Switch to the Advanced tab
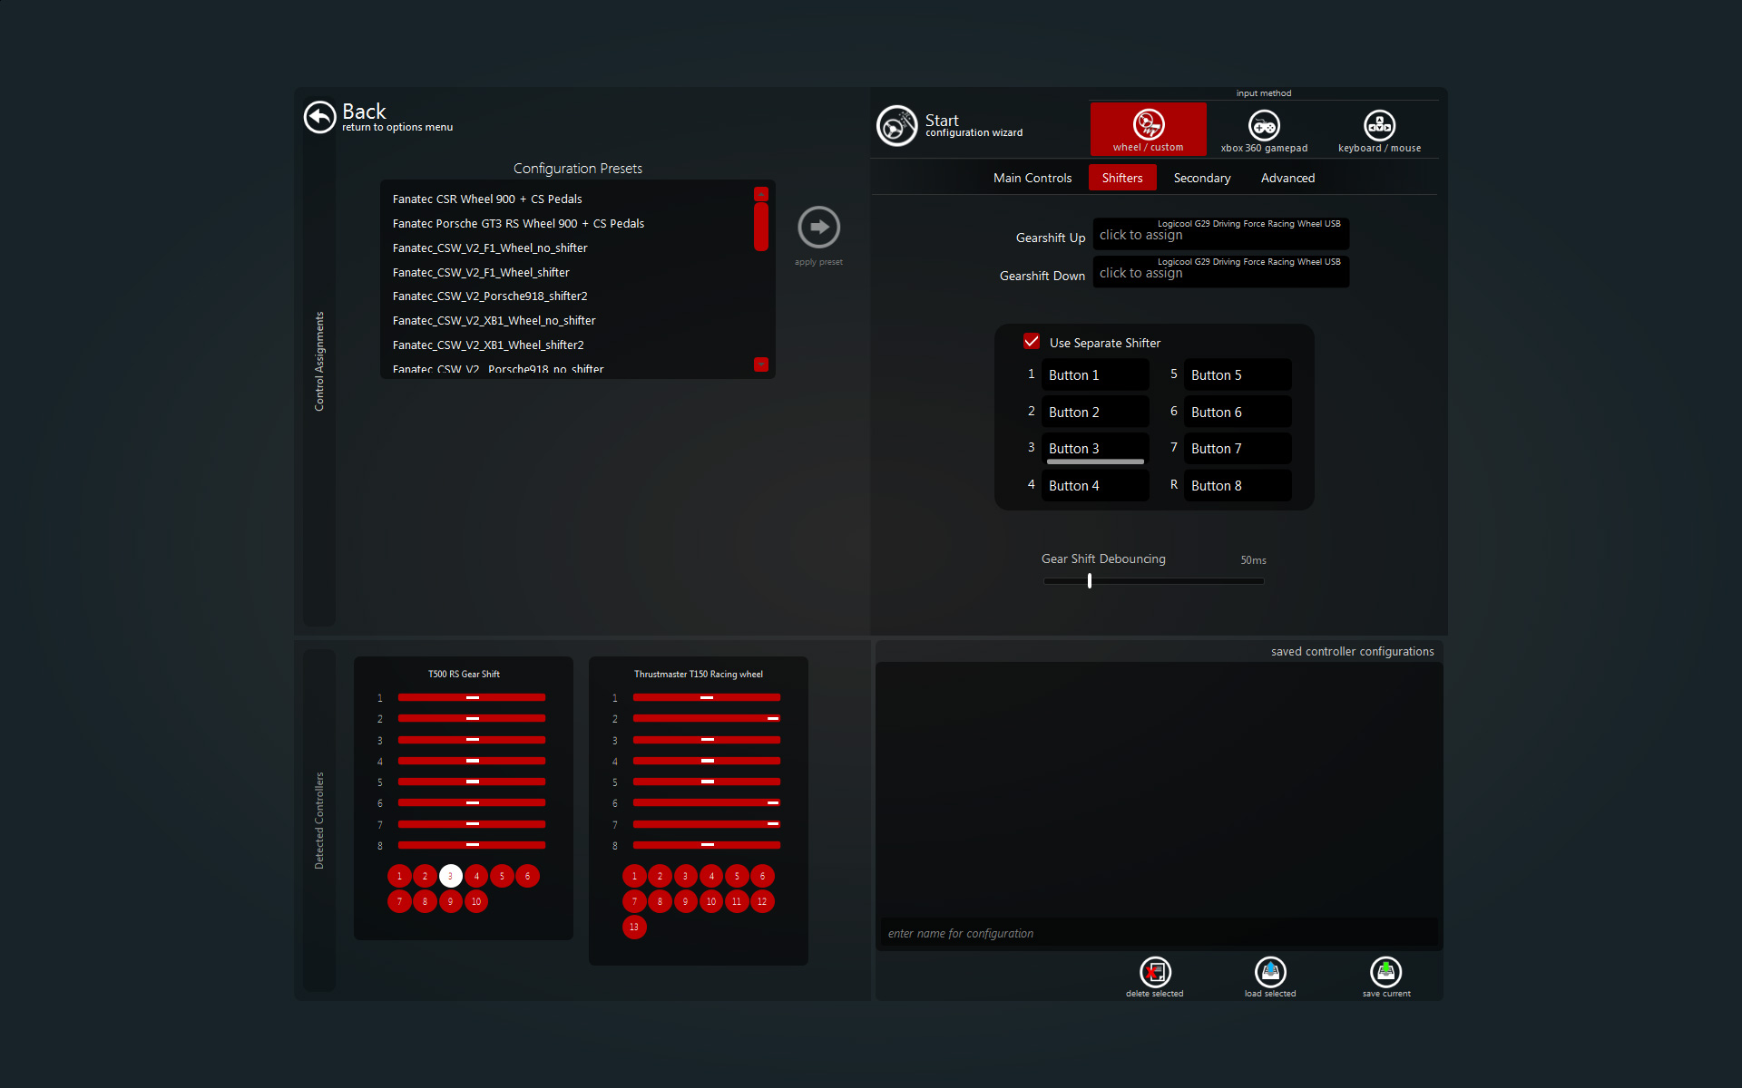The height and width of the screenshot is (1088, 1742). (1287, 178)
